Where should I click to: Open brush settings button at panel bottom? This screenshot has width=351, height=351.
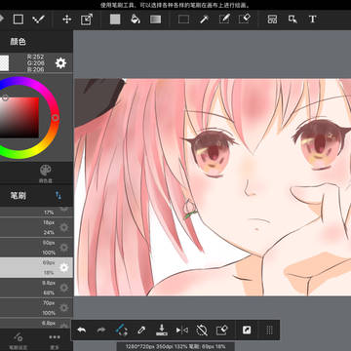click(18, 340)
